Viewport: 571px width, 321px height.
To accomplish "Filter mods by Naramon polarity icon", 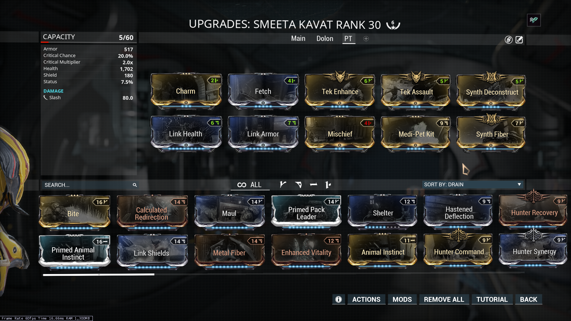I will (313, 185).
